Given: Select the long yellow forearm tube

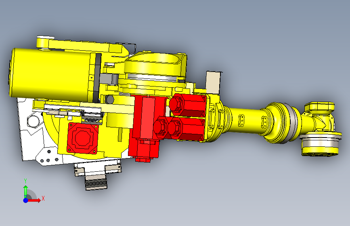Looking at the screenshot, I should 245,121.
